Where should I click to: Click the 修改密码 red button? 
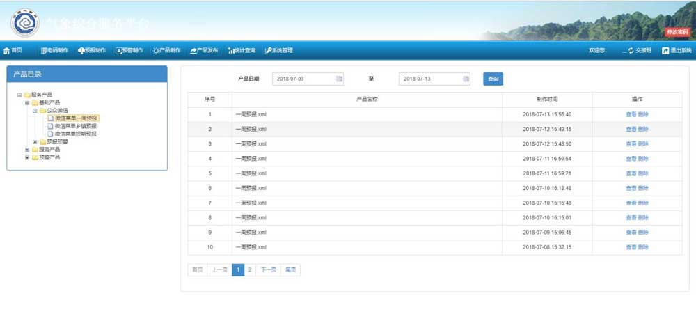pyautogui.click(x=677, y=32)
